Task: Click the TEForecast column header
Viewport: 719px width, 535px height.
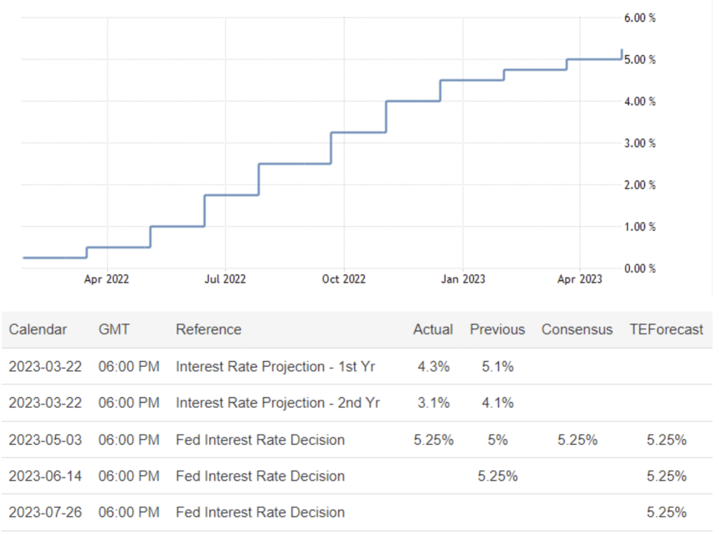Action: tap(666, 329)
